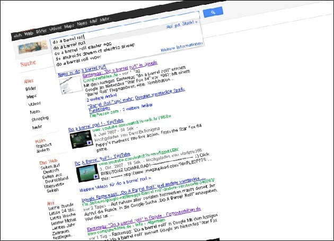334x241 pixels.
Task: Open Videos in the top black bar
Action: [x=55, y=28]
